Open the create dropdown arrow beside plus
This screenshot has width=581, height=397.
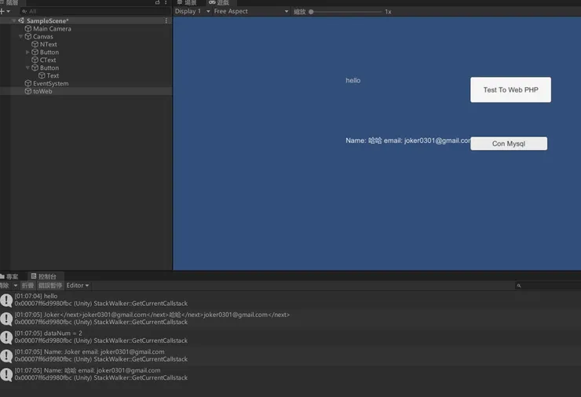pos(8,12)
